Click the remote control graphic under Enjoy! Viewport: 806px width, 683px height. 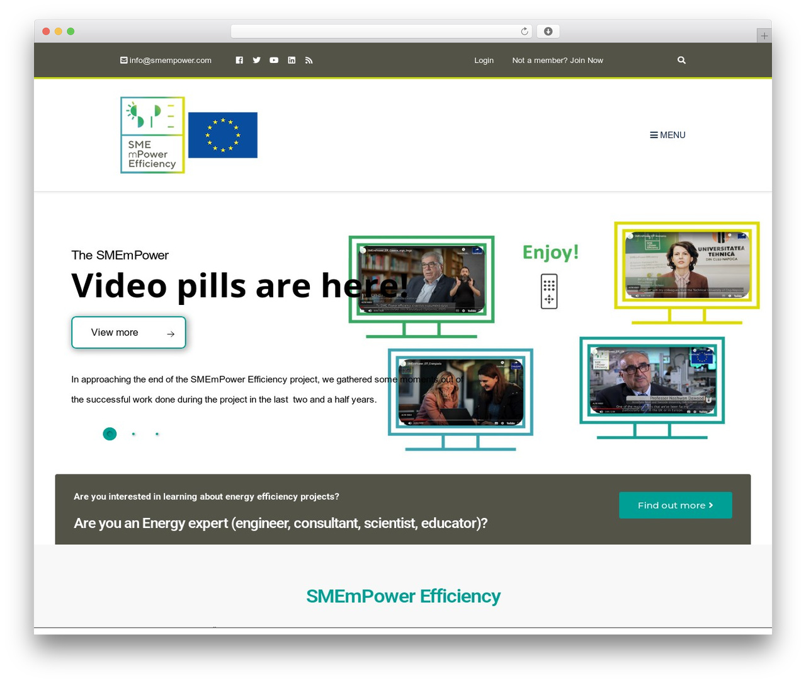549,291
